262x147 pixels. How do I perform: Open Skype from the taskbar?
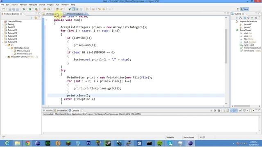pos(170,143)
